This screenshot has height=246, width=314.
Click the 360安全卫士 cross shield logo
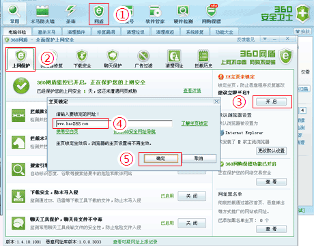tap(303, 14)
